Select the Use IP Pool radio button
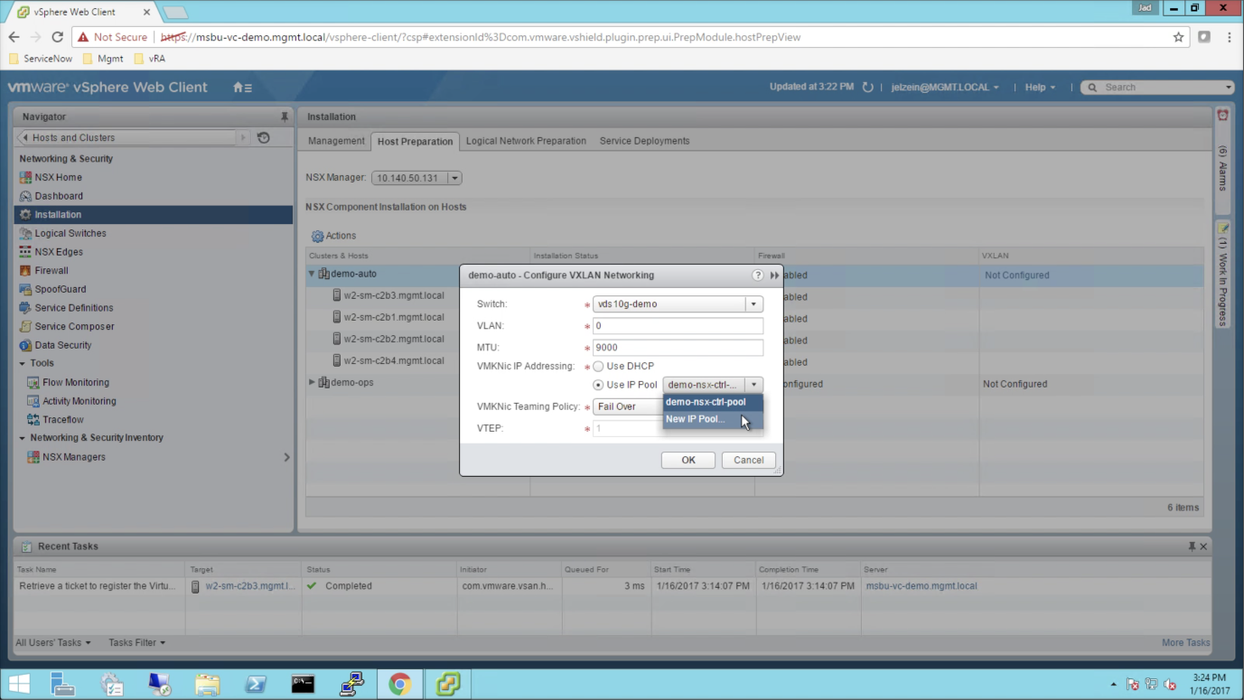This screenshot has width=1244, height=700. click(598, 385)
